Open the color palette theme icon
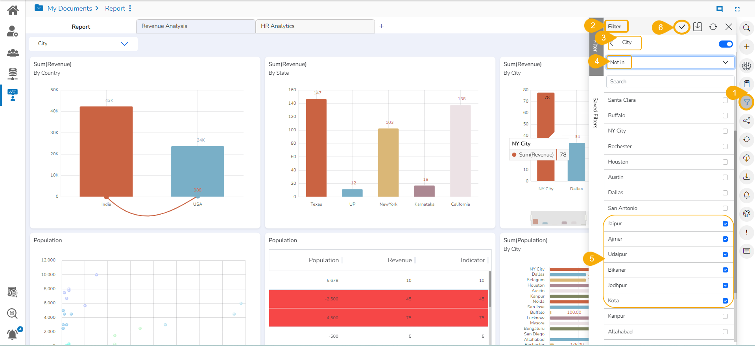The height and width of the screenshot is (346, 755). tap(746, 214)
